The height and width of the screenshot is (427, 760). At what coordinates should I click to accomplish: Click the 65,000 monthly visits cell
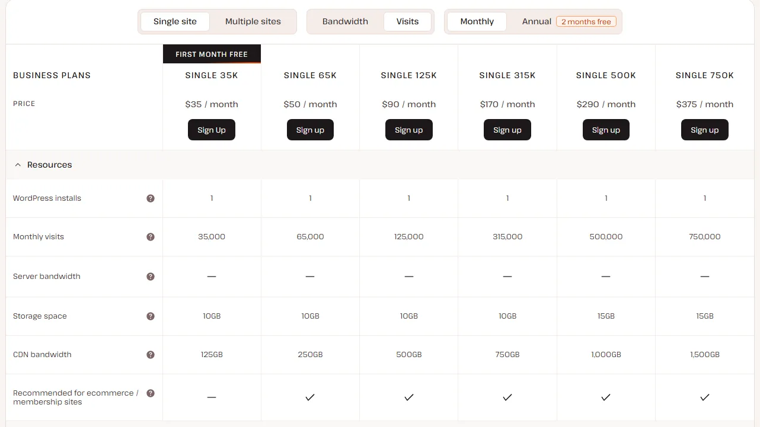(310, 237)
